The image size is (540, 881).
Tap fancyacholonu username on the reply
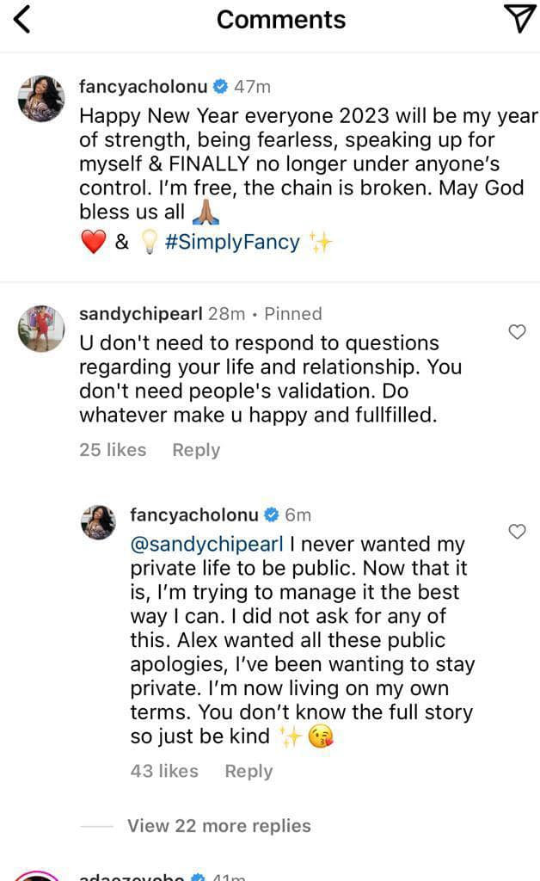click(x=193, y=514)
